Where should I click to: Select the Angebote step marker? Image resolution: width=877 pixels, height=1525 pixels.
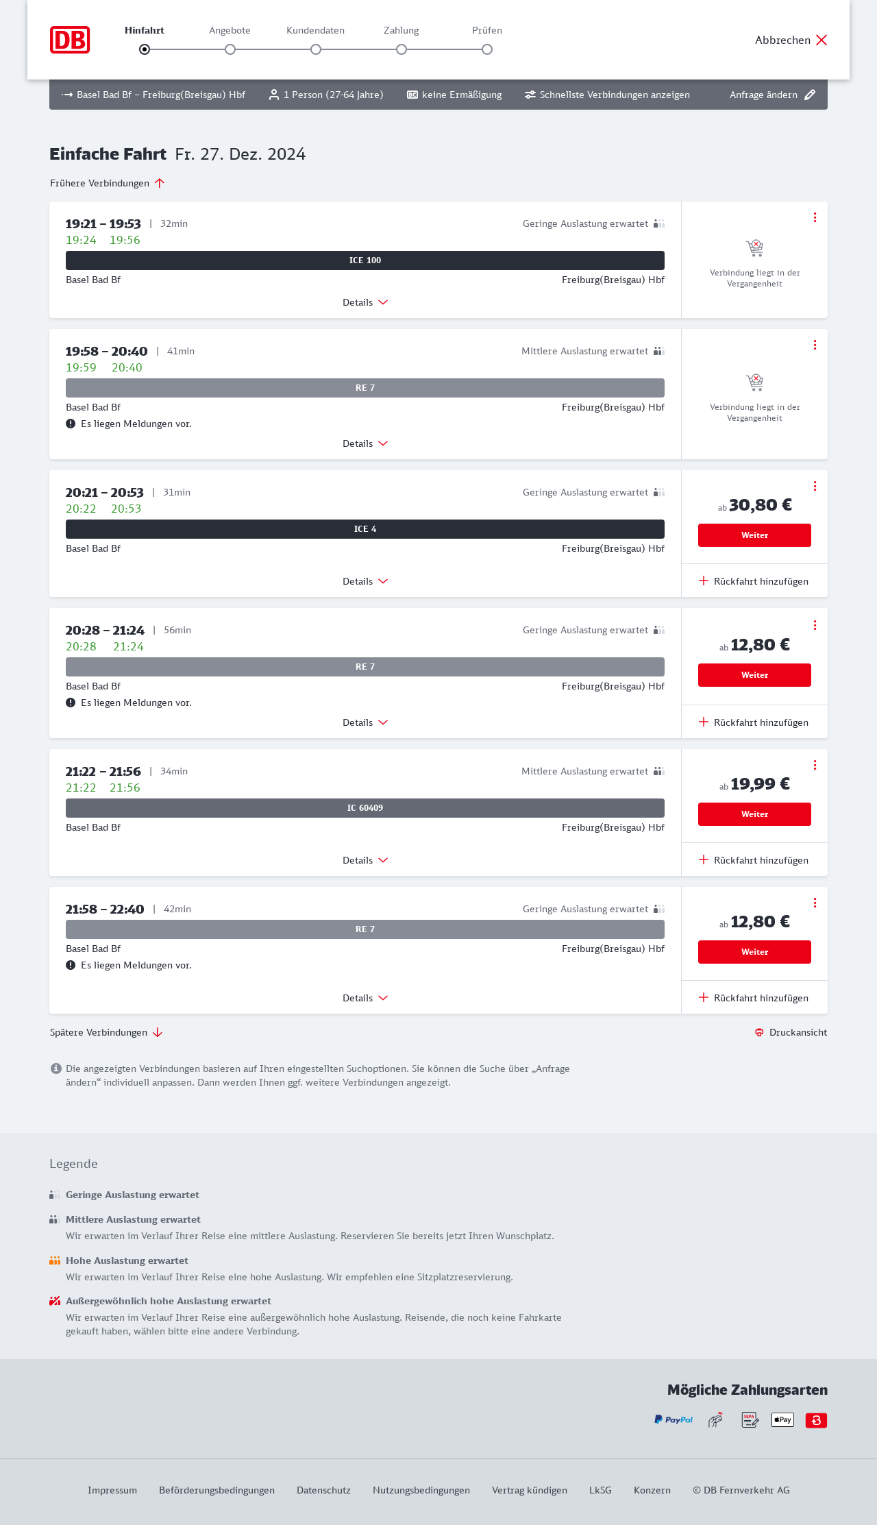pos(230,49)
